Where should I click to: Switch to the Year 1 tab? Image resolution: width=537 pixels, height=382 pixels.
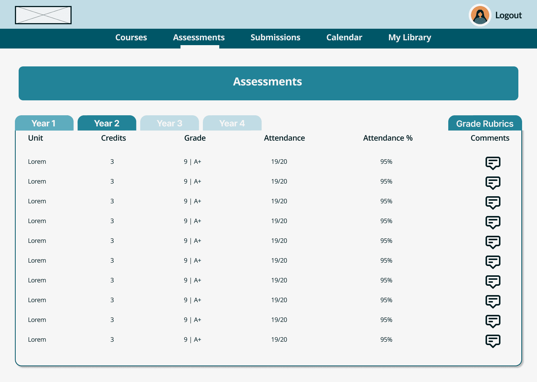coord(44,123)
